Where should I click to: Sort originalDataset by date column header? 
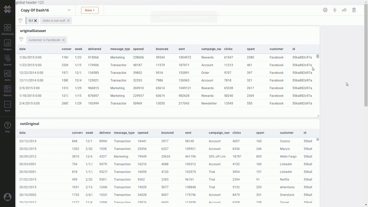tap(22, 49)
